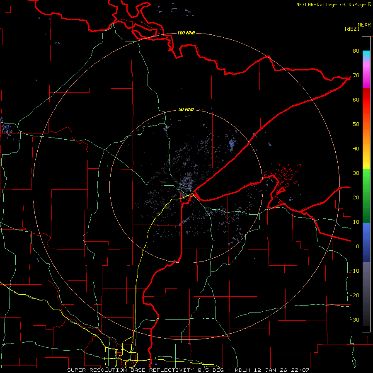Click the [dBZ] units label
Viewport: 373px width, 373px height.
point(352,29)
